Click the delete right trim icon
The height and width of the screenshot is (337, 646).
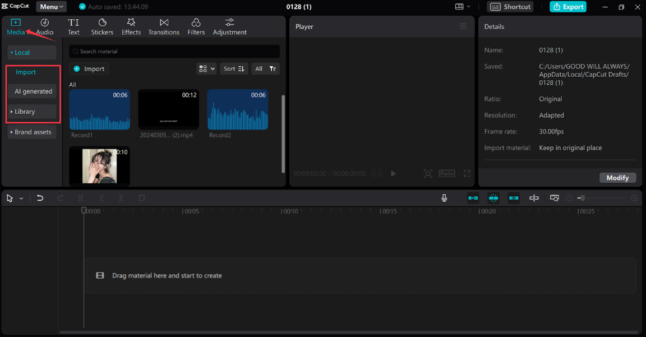point(121,198)
